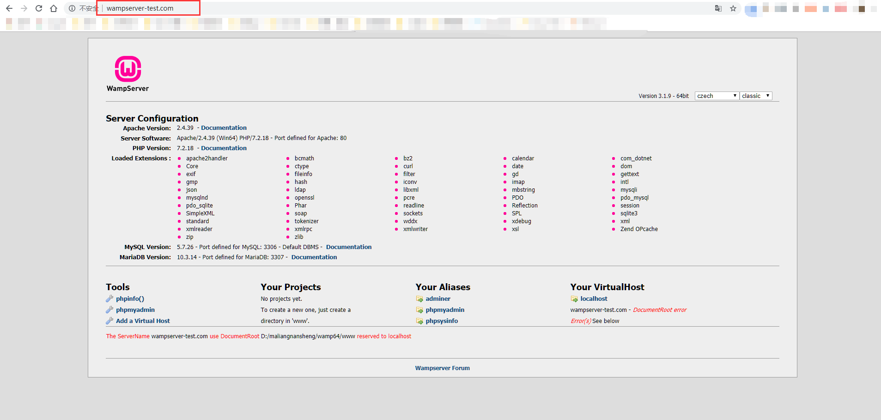This screenshot has height=420, width=881.
Task: Click the sqlite3 extension entry
Action: tap(629, 213)
